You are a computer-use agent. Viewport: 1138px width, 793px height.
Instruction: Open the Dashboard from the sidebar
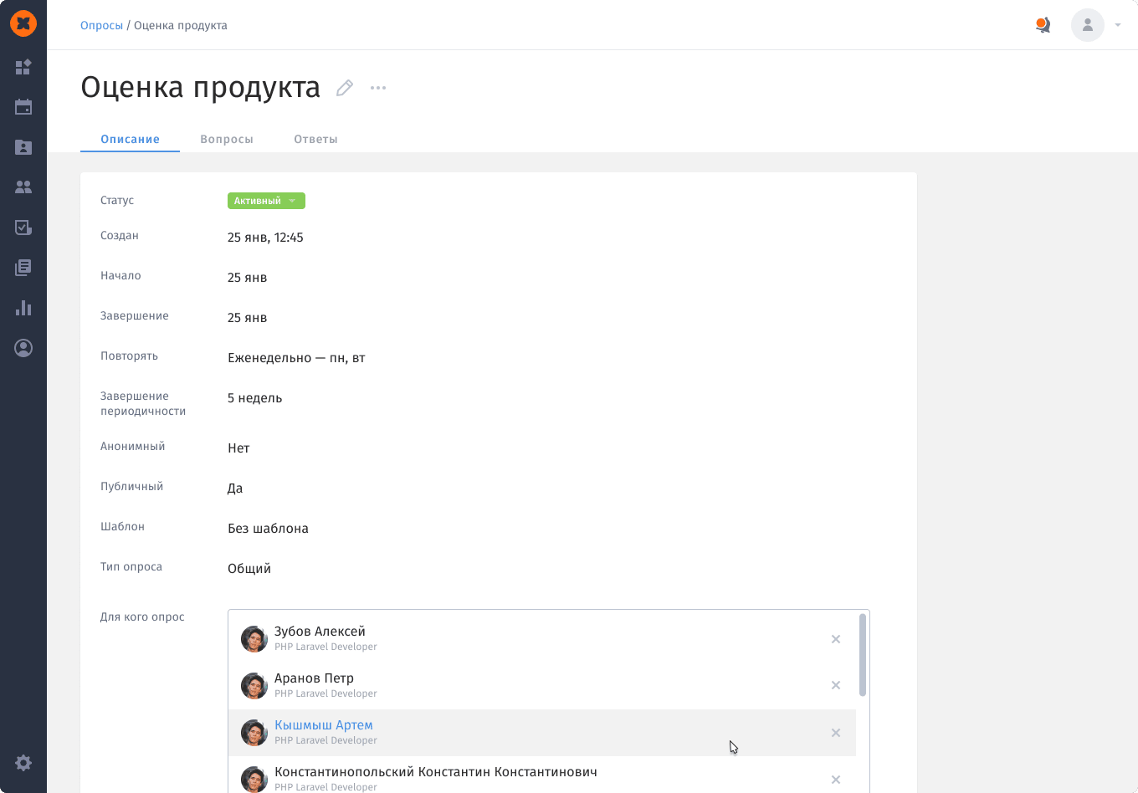pyautogui.click(x=23, y=67)
